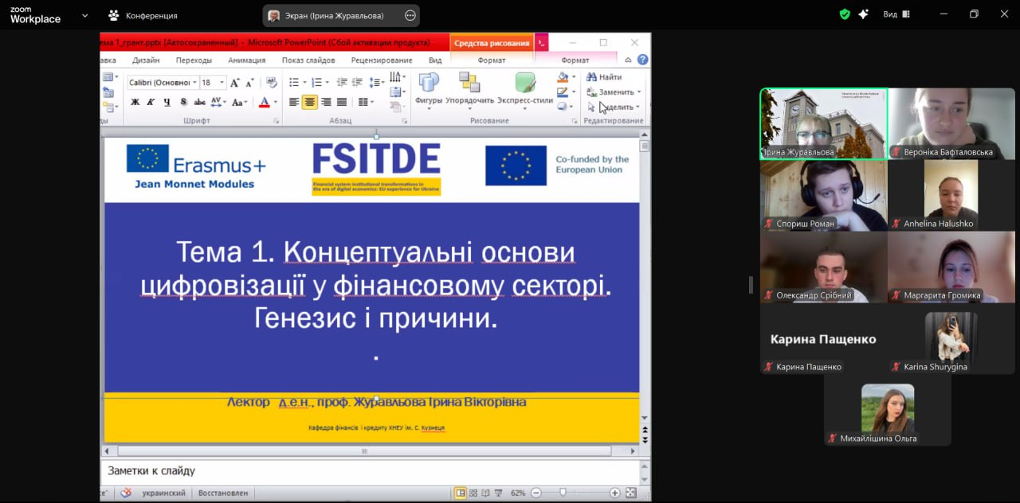The height and width of the screenshot is (503, 1020).
Task: Switch to Slide Sorter view
Action: pos(473,493)
